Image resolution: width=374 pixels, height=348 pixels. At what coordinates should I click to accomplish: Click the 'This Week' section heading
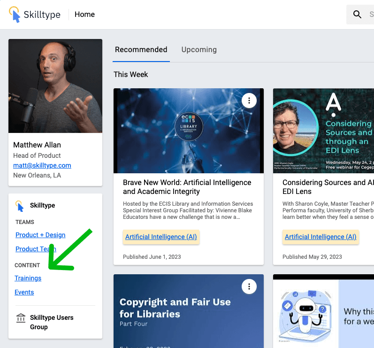coord(131,75)
